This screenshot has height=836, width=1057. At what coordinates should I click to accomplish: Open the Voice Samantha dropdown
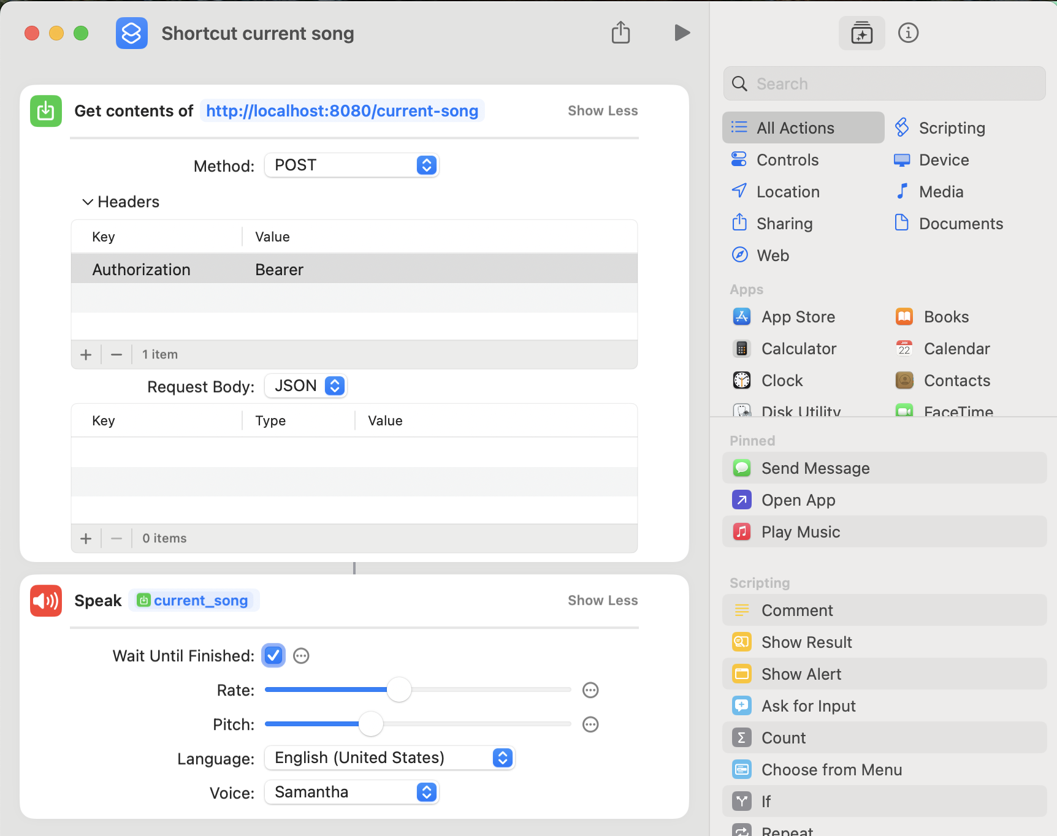coord(352,792)
